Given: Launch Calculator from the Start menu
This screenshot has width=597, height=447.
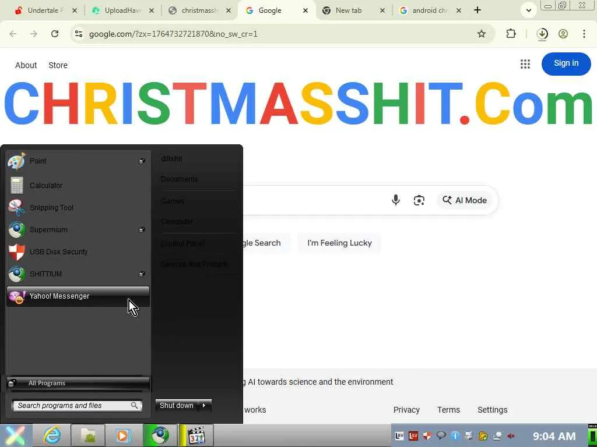Looking at the screenshot, I should pos(78,186).
